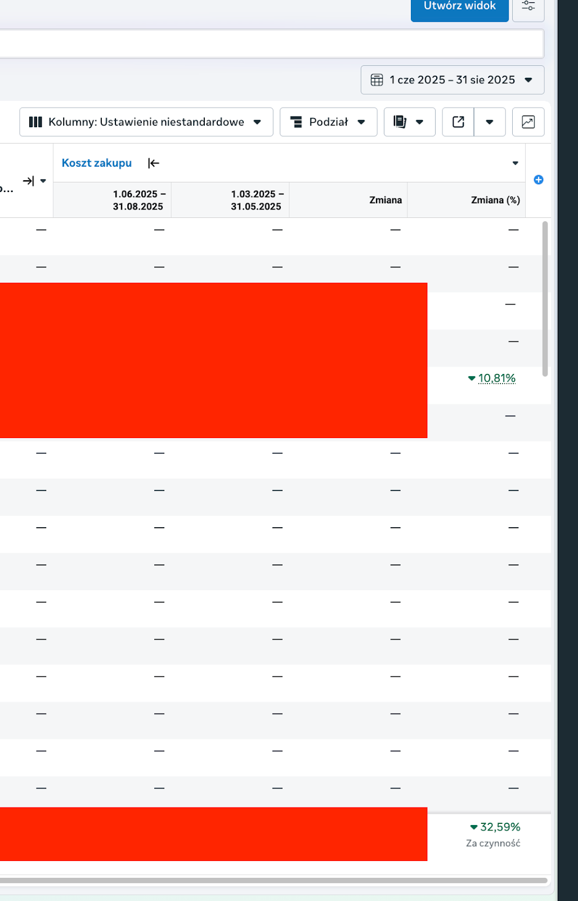Open the charts view icon
Viewport: 578px width, 901px height.
pyautogui.click(x=528, y=122)
